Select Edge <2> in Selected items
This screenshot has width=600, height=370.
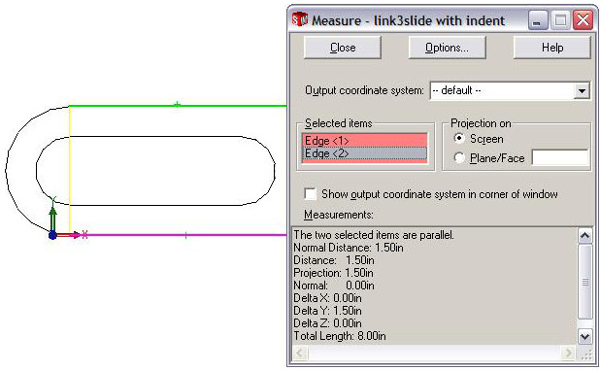pyautogui.click(x=364, y=153)
